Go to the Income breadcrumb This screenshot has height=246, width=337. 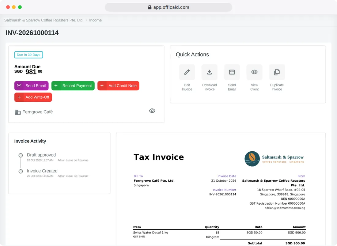[x=95, y=20]
